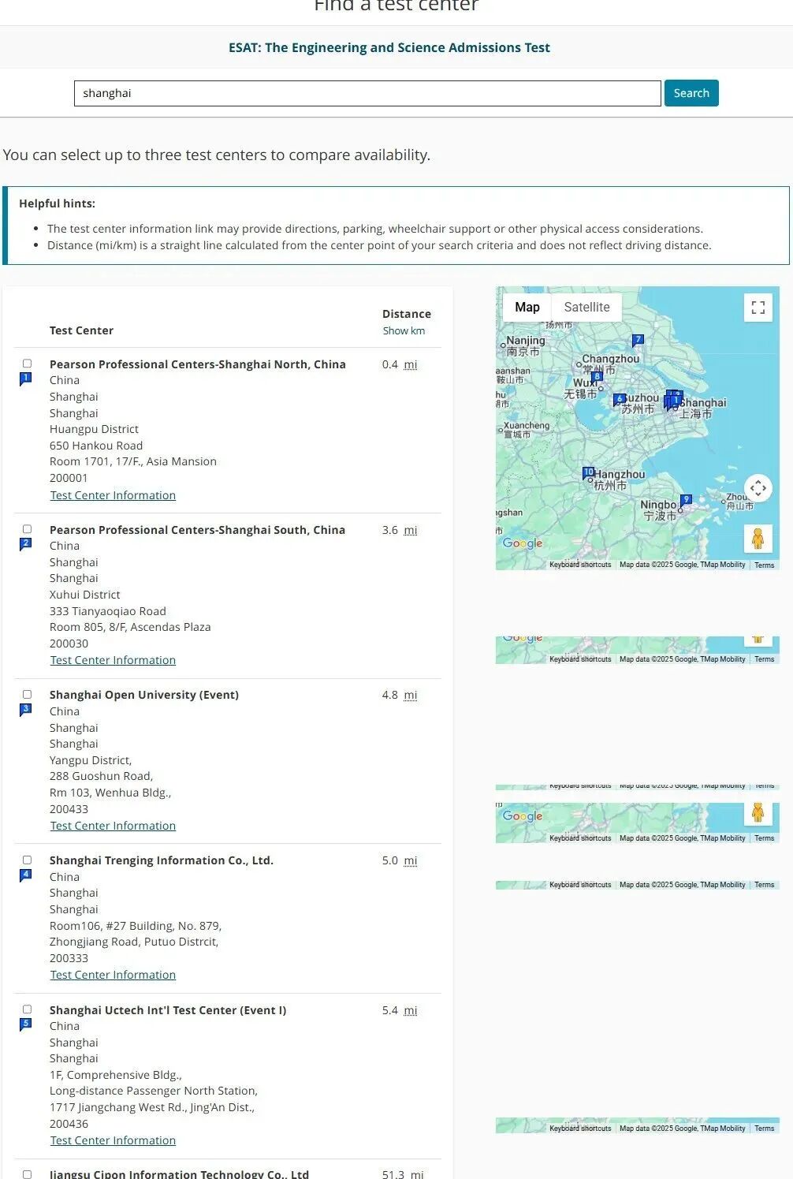Image resolution: width=793 pixels, height=1179 pixels.
Task: Click the Google logo on the map
Action: pos(523,543)
